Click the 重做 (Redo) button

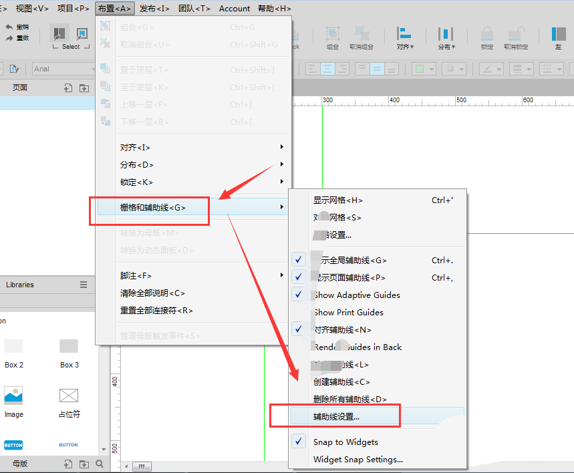pos(17,38)
